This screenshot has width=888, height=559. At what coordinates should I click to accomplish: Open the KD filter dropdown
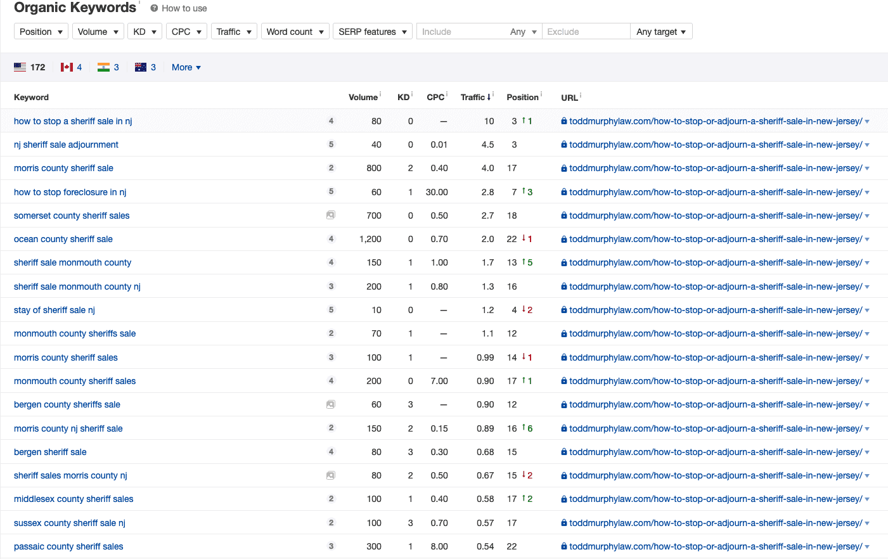pos(145,32)
